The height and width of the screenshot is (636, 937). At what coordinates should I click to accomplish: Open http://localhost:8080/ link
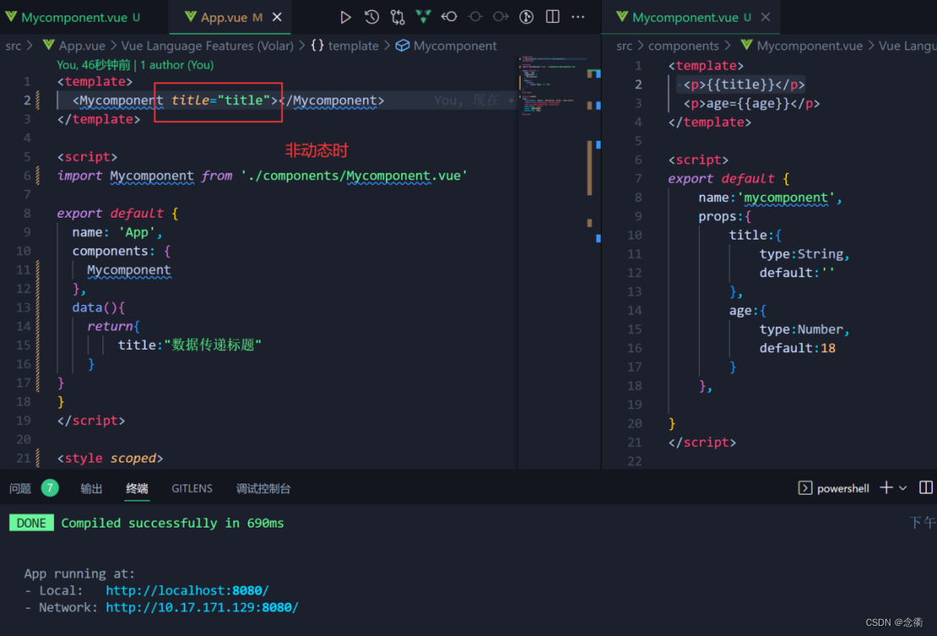[187, 590]
